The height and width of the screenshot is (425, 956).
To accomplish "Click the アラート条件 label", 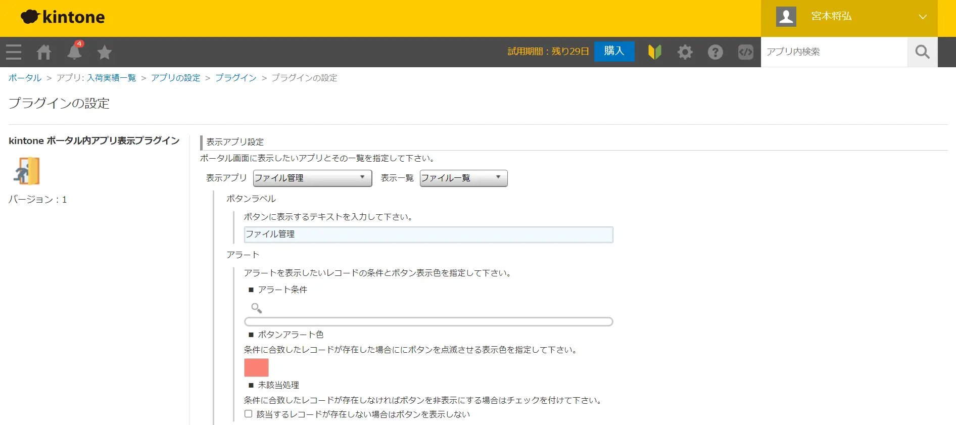I will (282, 290).
